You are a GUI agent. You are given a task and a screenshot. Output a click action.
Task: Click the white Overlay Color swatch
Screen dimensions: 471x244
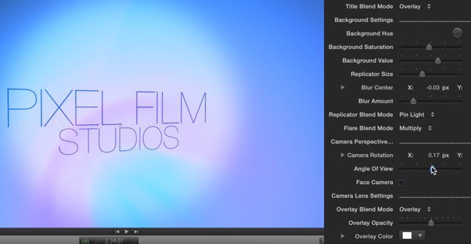(407, 235)
